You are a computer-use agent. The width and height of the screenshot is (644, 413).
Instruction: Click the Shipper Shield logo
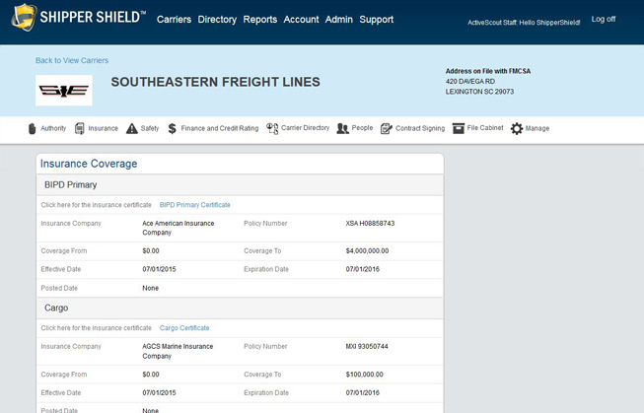(x=79, y=19)
